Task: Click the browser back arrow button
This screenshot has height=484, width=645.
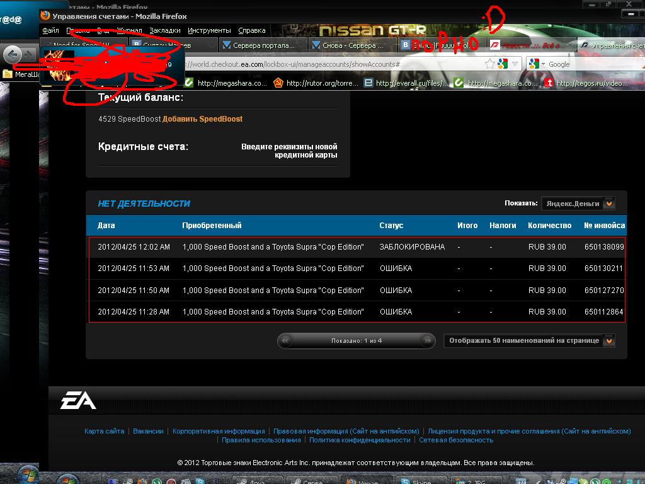Action: [x=13, y=54]
